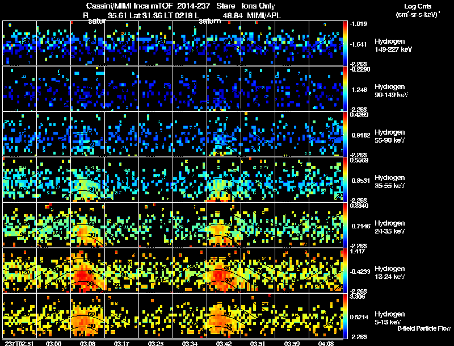The image size is (454, 346).
Task: Click the 'Log Cnts' colorbar heading
Action: [418, 6]
